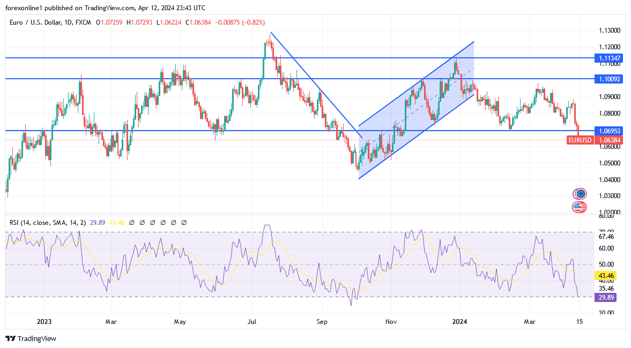The height and width of the screenshot is (348, 631).
Task: Click the 1.08000 price axis label
Action: coord(609,114)
